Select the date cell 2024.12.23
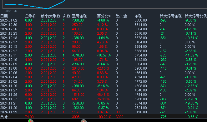This screenshot has height=122, width=207. coord(9,33)
